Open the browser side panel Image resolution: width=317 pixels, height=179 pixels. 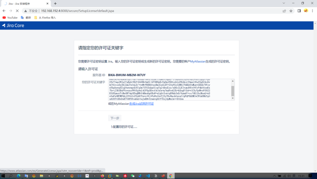point(299,11)
